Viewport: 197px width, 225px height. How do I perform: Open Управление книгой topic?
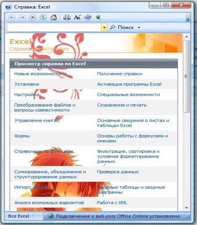point(37,121)
